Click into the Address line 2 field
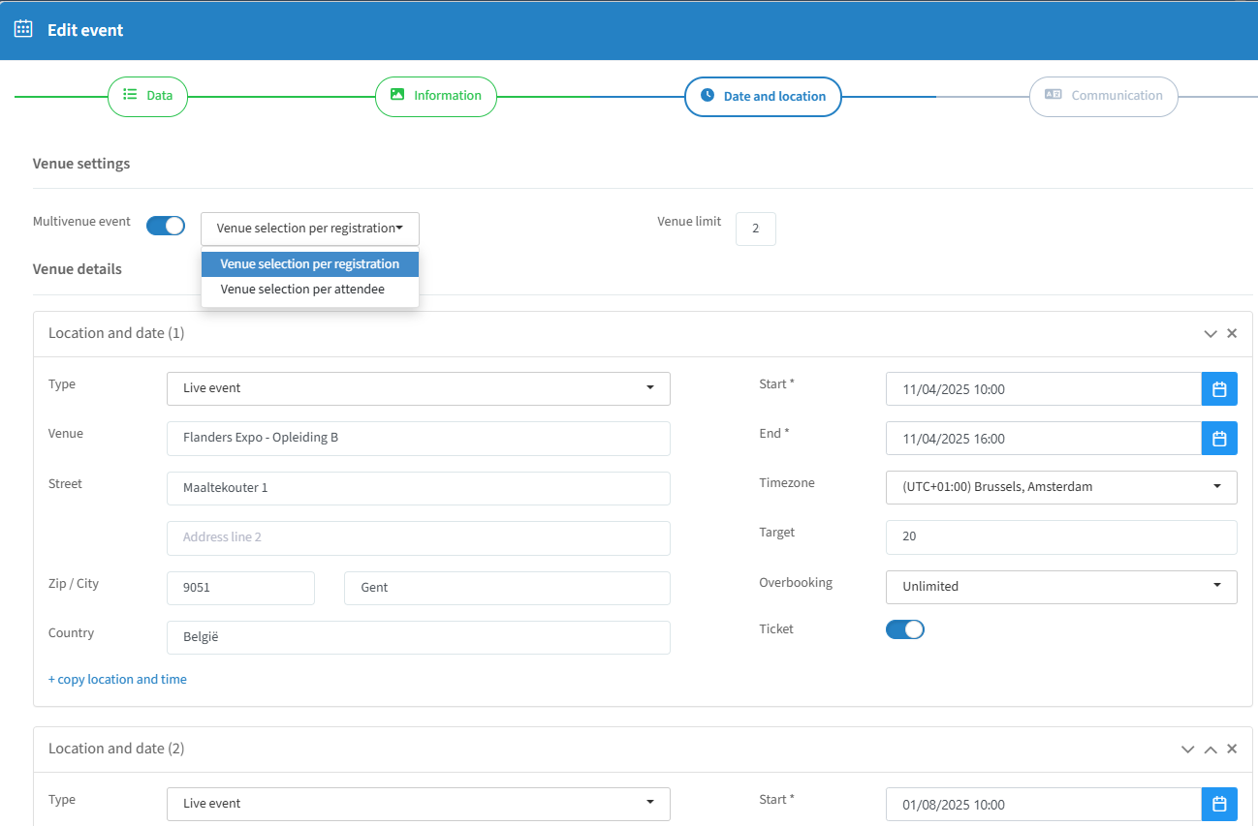 click(419, 537)
